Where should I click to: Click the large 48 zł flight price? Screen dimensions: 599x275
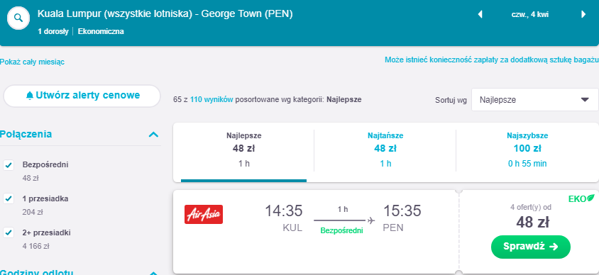point(532,223)
